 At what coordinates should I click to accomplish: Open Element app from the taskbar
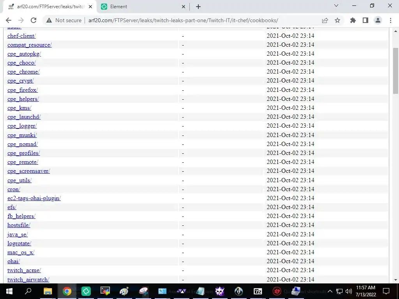coord(86,291)
